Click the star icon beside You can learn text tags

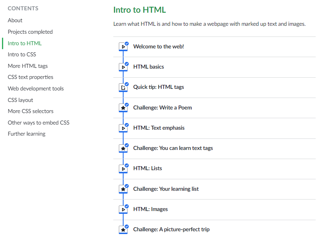click(x=123, y=148)
